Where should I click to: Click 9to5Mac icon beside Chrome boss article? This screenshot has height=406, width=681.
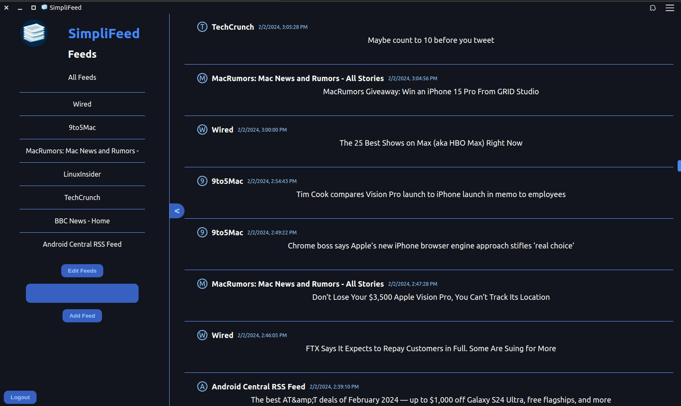(x=202, y=232)
